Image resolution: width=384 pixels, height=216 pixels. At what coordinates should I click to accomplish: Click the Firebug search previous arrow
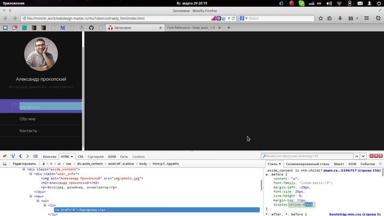point(357,156)
